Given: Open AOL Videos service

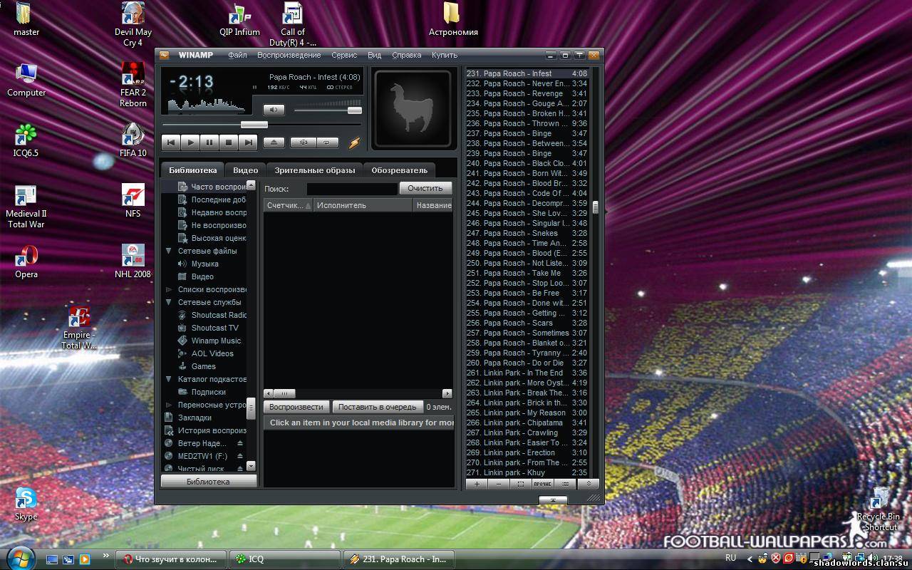Looking at the screenshot, I should tap(205, 353).
